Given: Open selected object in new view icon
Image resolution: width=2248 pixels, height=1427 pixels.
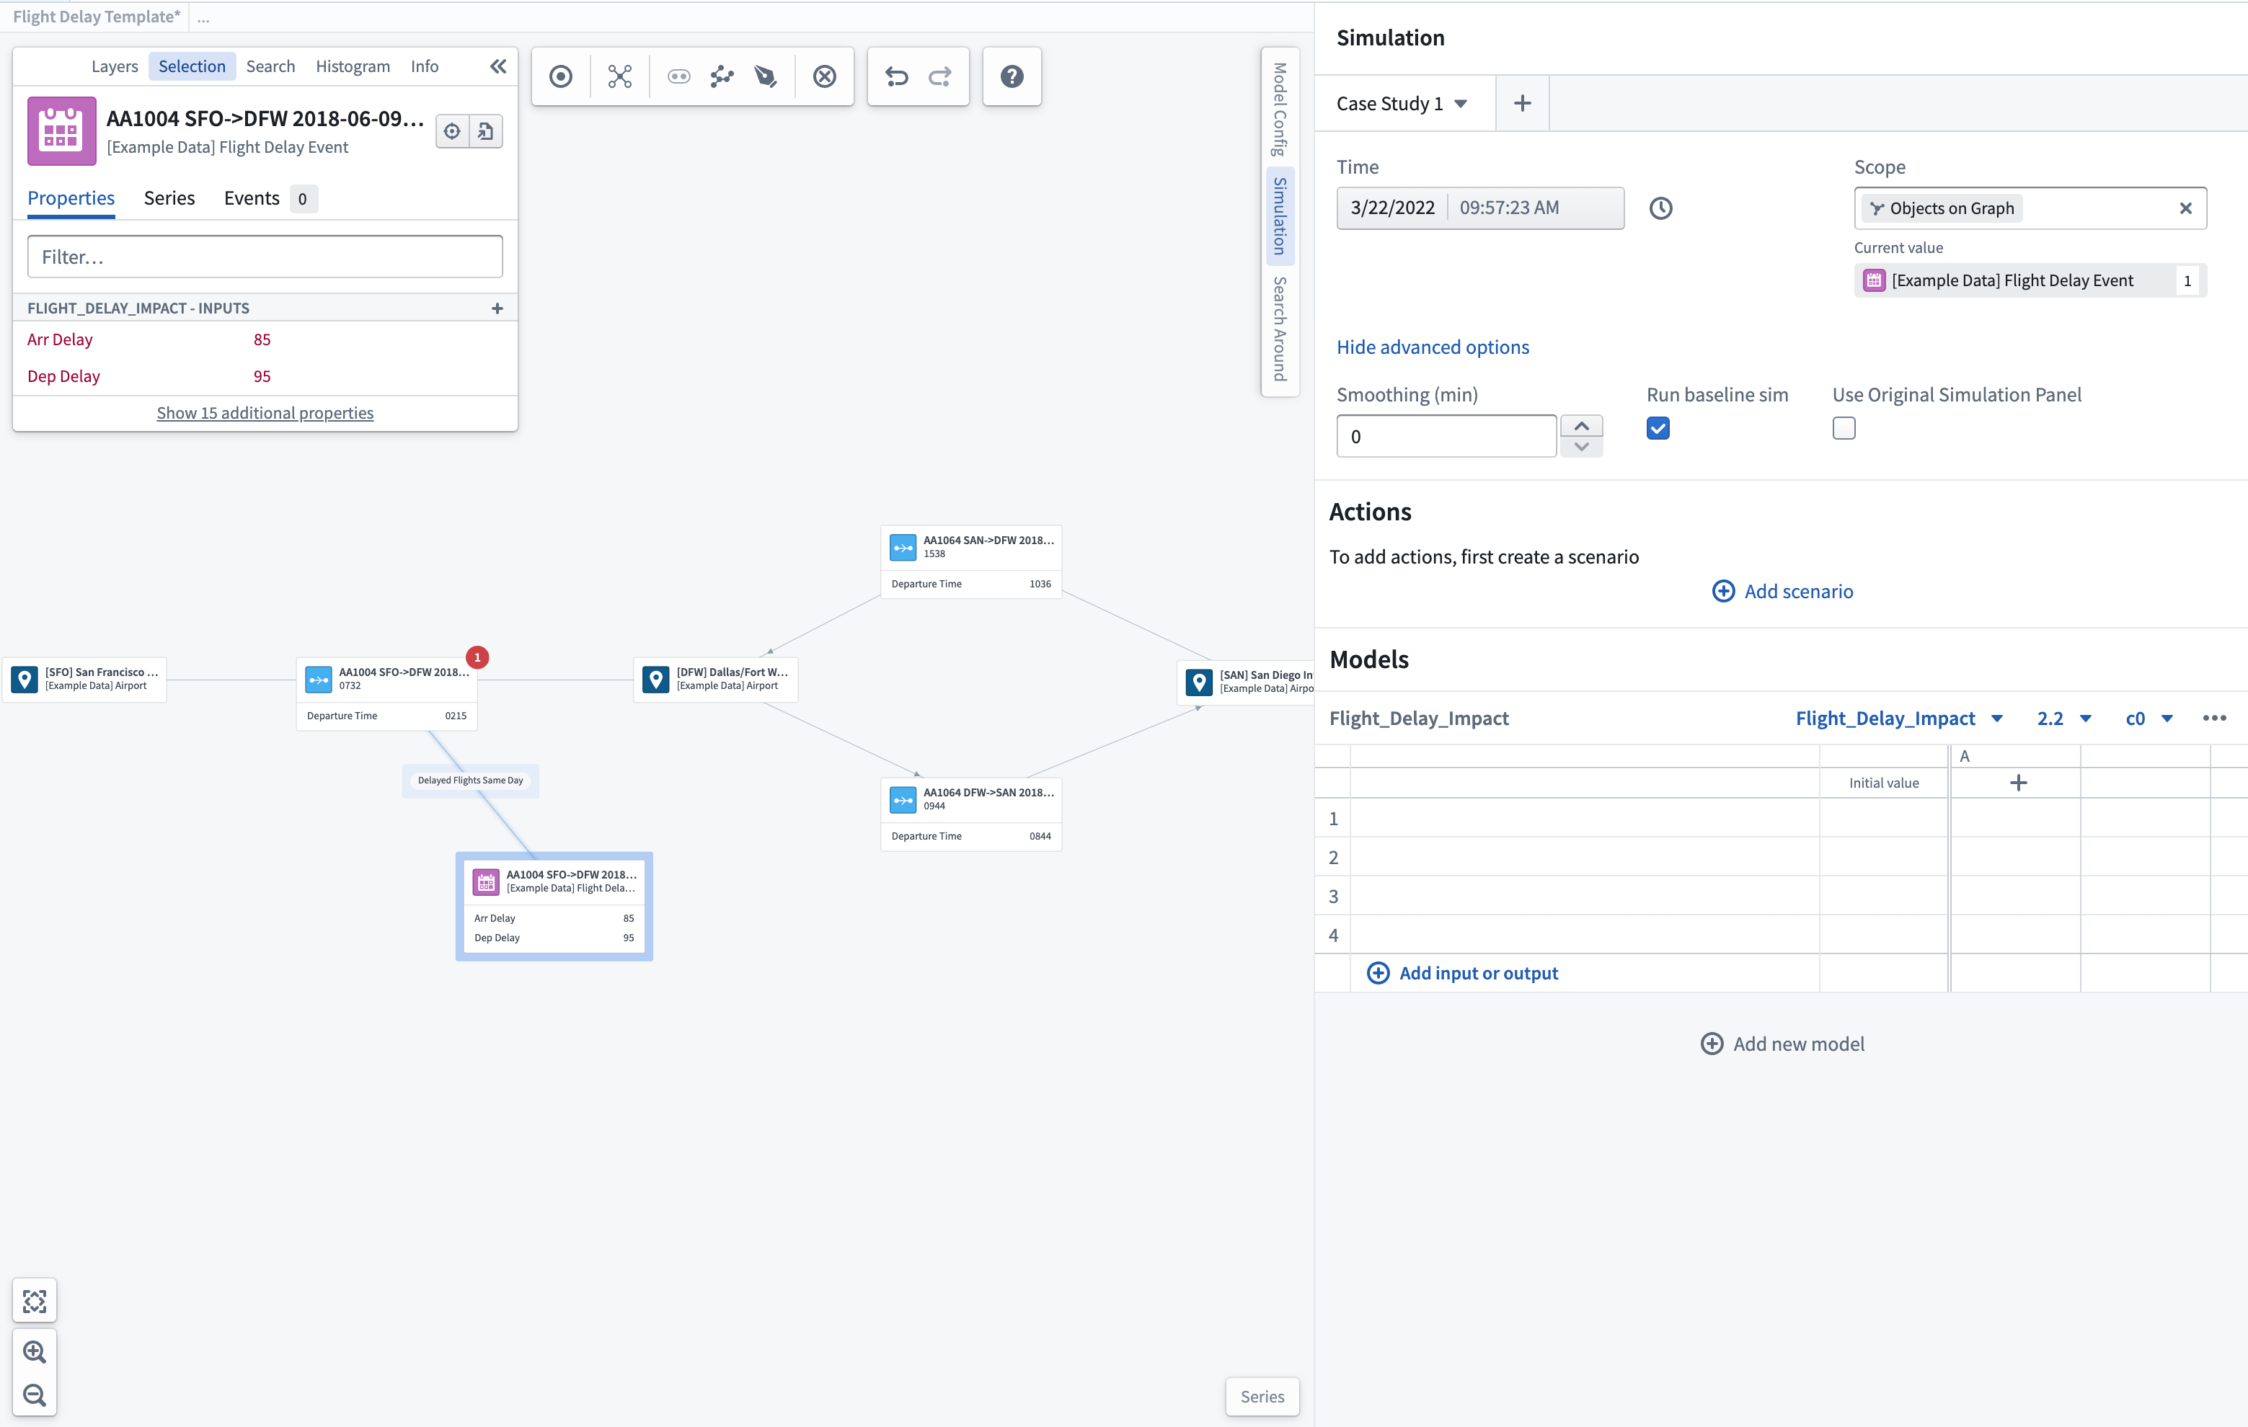Looking at the screenshot, I should 487,132.
